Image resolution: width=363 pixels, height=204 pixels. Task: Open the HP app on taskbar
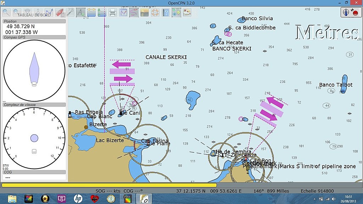tap(78, 199)
